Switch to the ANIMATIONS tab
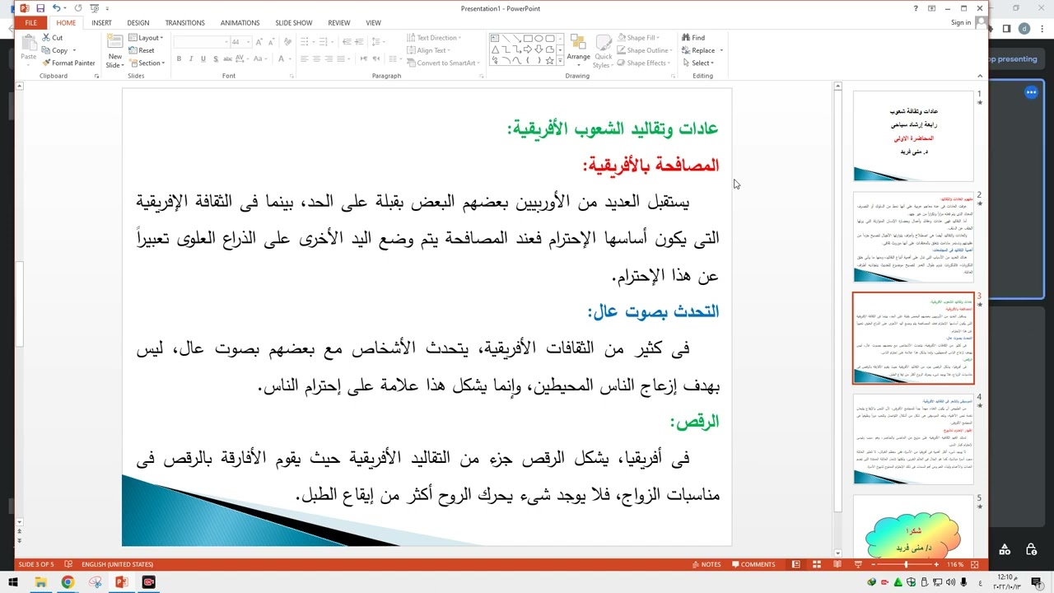Image resolution: width=1054 pixels, height=593 pixels. 240,23
